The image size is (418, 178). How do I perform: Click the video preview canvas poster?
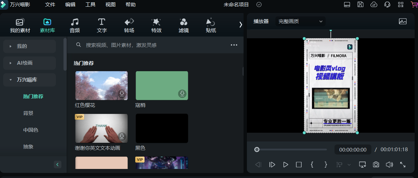[x=331, y=85]
